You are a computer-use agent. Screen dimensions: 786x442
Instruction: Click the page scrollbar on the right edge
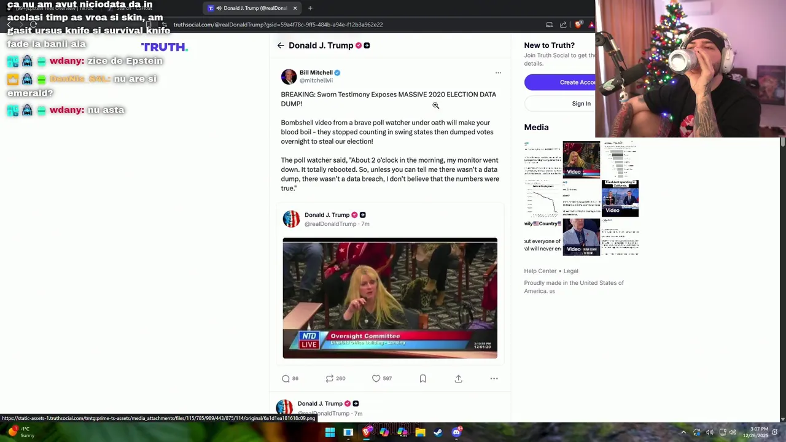coord(782,279)
